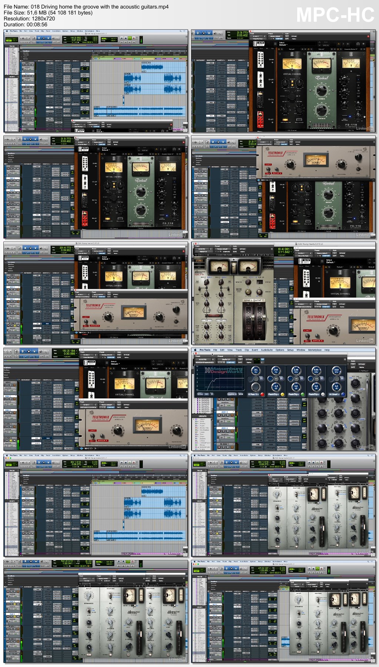
Task: Select MS mode on the REDD plugin
Action: (x=199, y=267)
